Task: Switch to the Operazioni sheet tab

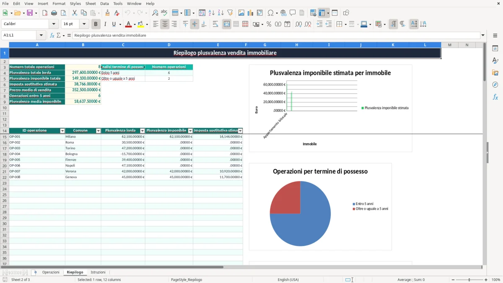Action: (51, 273)
